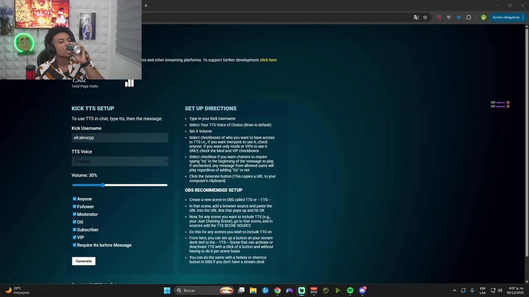Toggle the Subscriber checkbox
Viewport: 529px width, 297px height.
74,229
